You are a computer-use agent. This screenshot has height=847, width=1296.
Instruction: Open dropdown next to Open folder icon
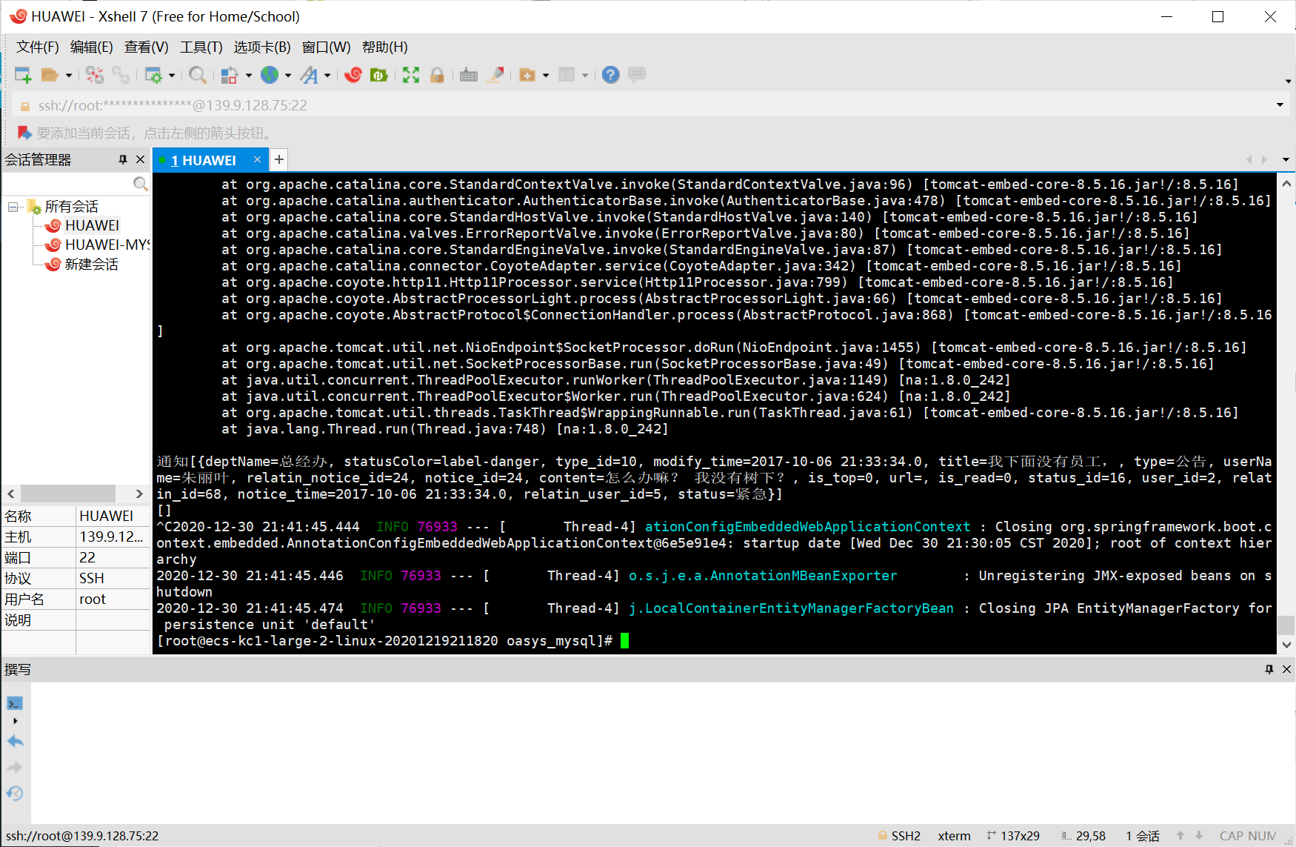pyautogui.click(x=69, y=75)
